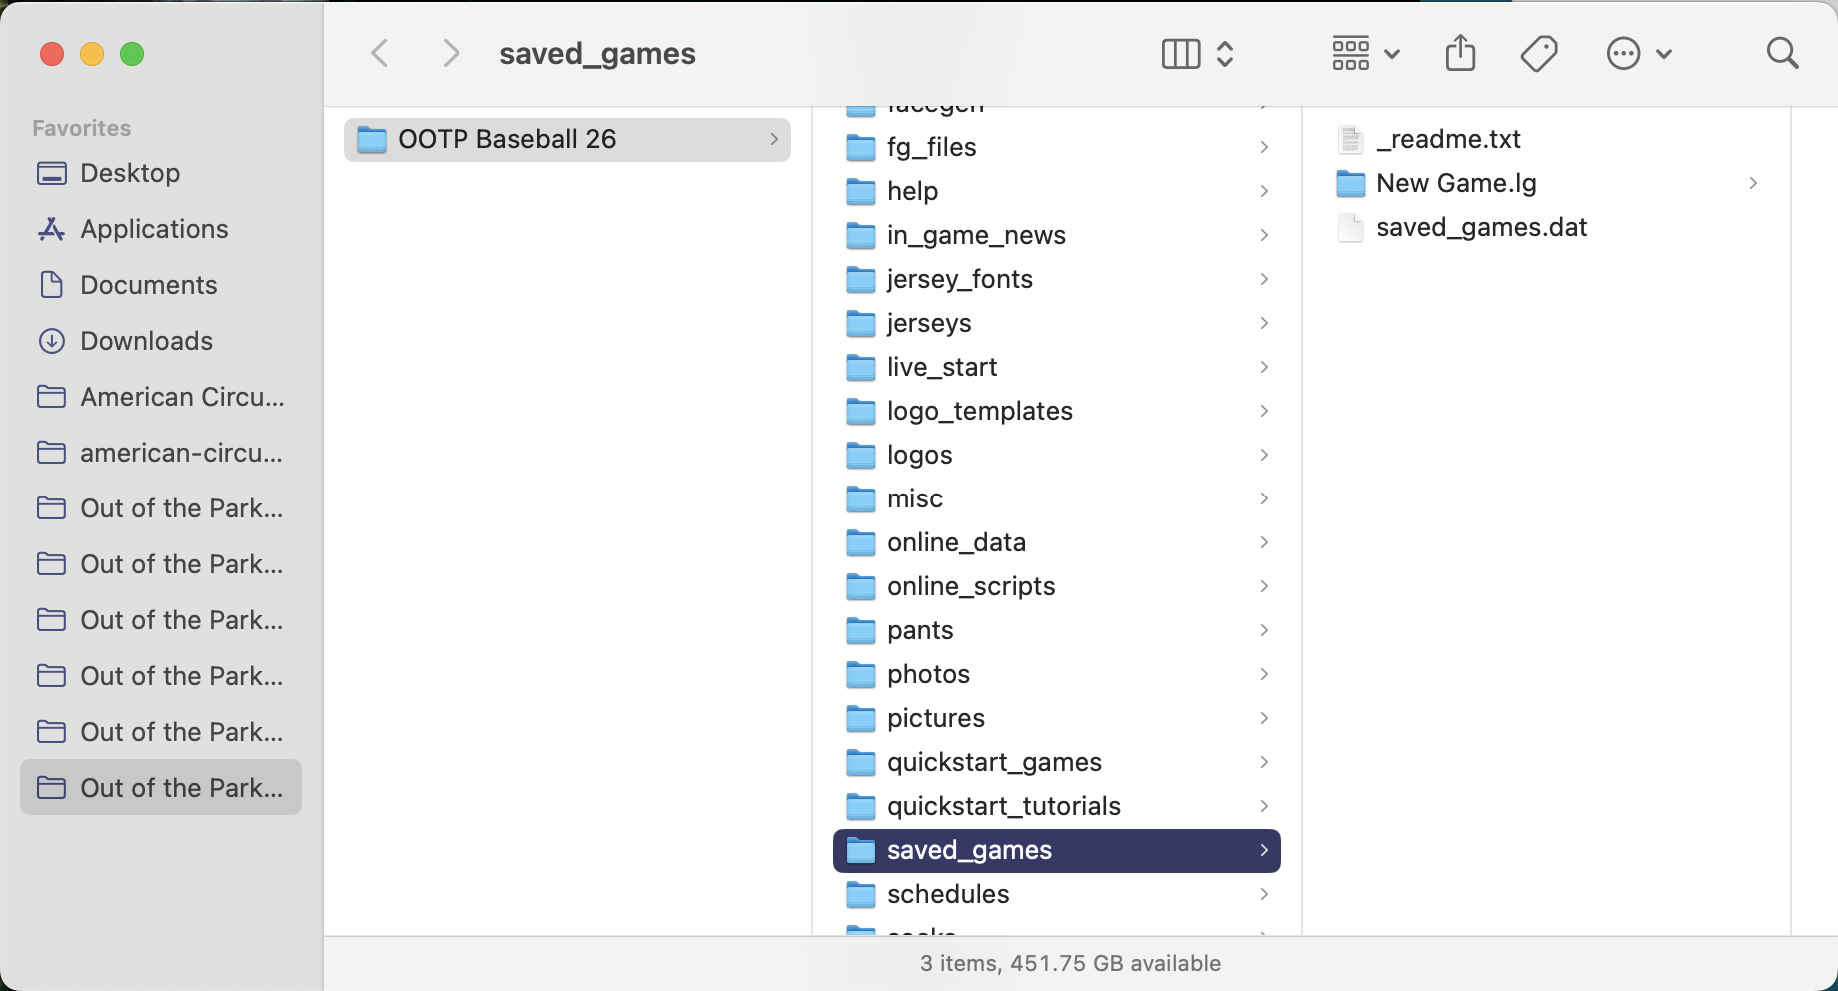Image resolution: width=1838 pixels, height=991 pixels.
Task: Open Desktop in the sidebar
Action: (161, 173)
